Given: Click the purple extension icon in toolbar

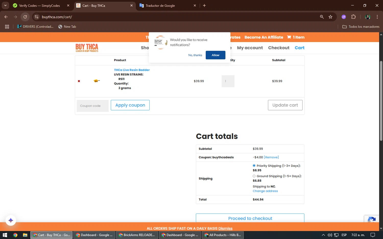Looking at the screenshot, I should (344, 17).
